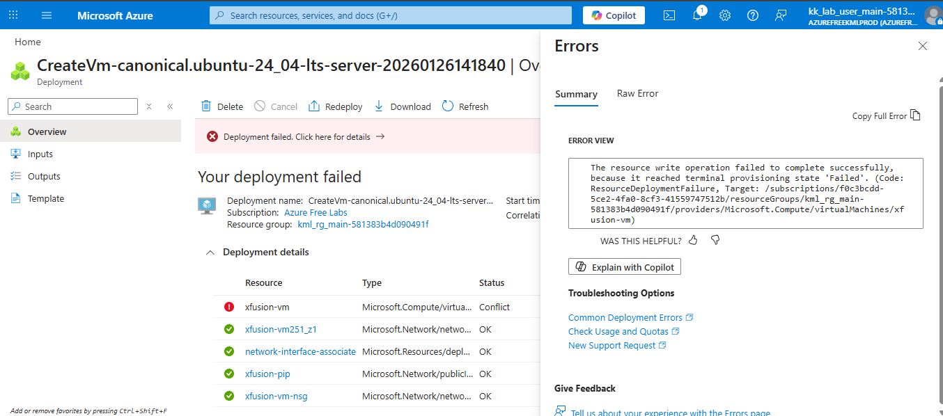Image resolution: width=943 pixels, height=416 pixels.
Task: Copy the full error text
Action: [x=886, y=115]
